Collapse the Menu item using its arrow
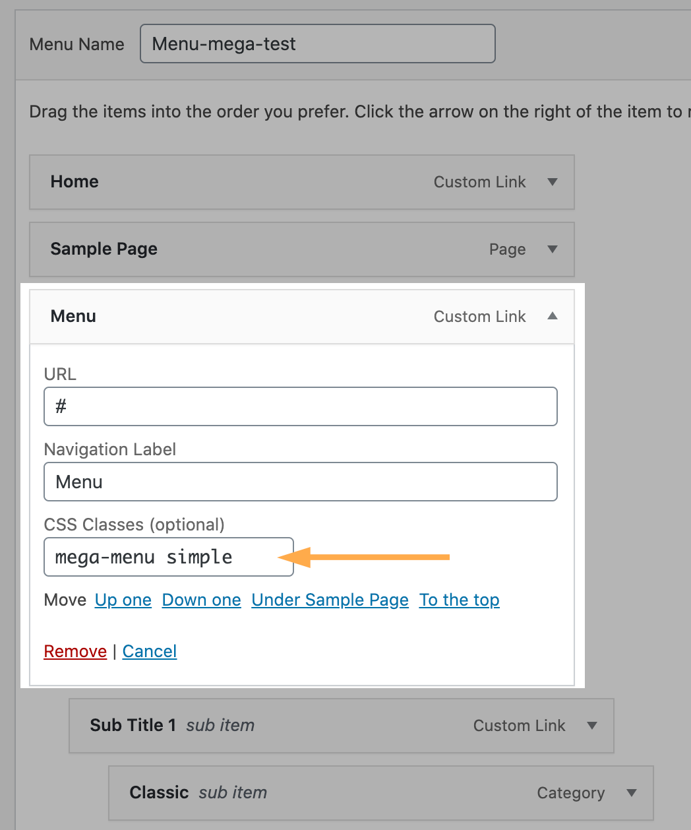The width and height of the screenshot is (691, 830). [x=553, y=317]
